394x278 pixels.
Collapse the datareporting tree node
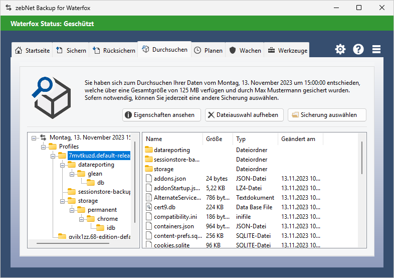click(62, 165)
